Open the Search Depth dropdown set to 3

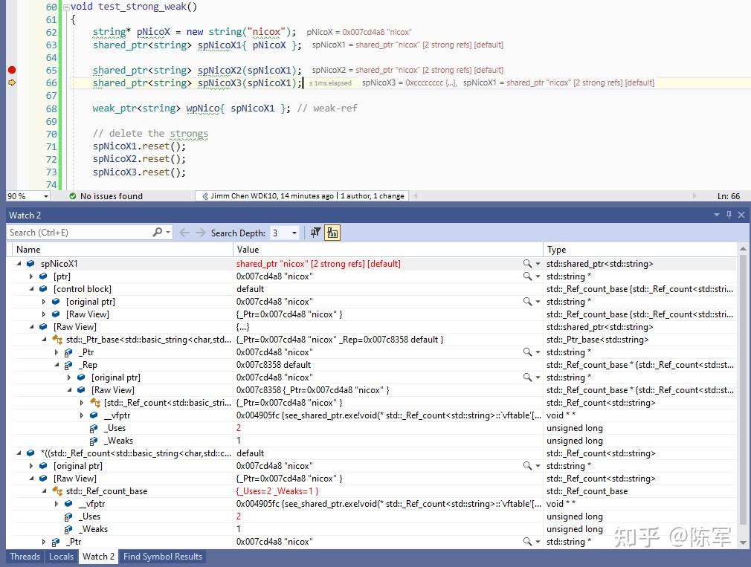[x=294, y=233]
